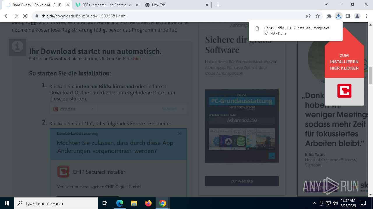Click the 'Zur Website' button
The width and height of the screenshot is (373, 209).
[x=242, y=181]
